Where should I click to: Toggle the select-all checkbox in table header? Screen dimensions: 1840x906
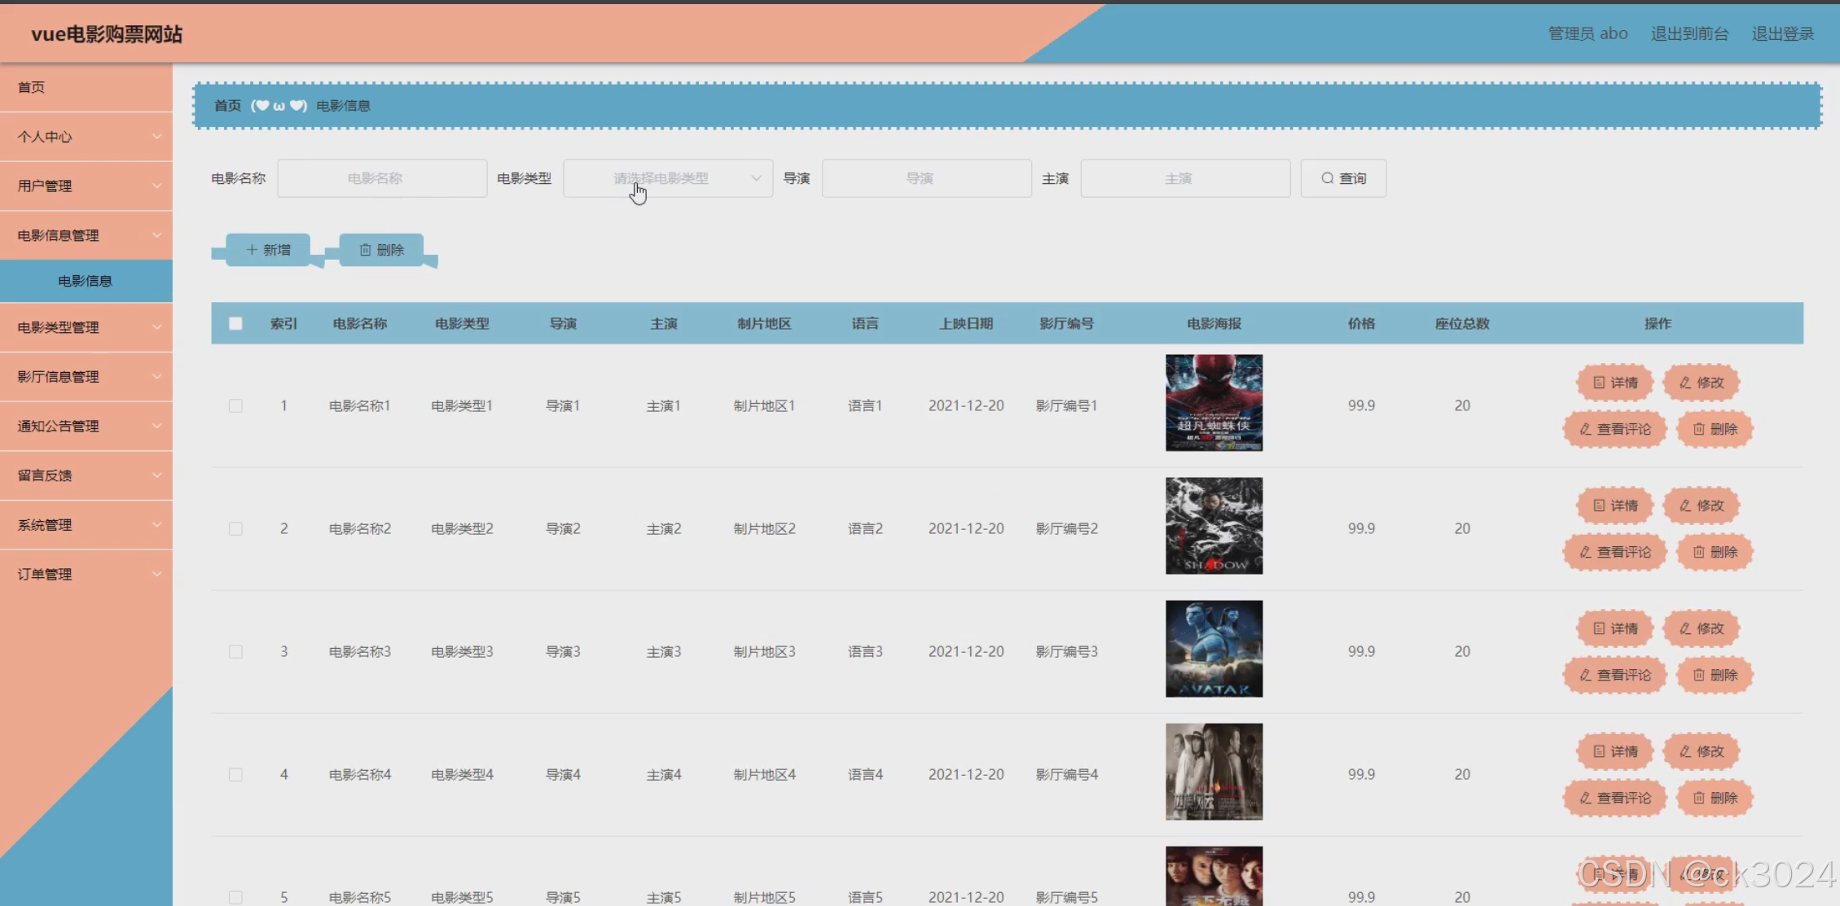tap(235, 323)
